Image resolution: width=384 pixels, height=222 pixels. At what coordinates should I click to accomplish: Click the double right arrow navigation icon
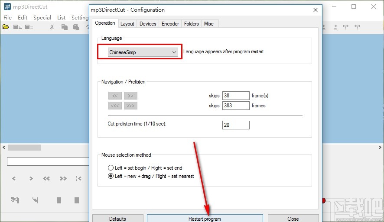tap(63, 178)
